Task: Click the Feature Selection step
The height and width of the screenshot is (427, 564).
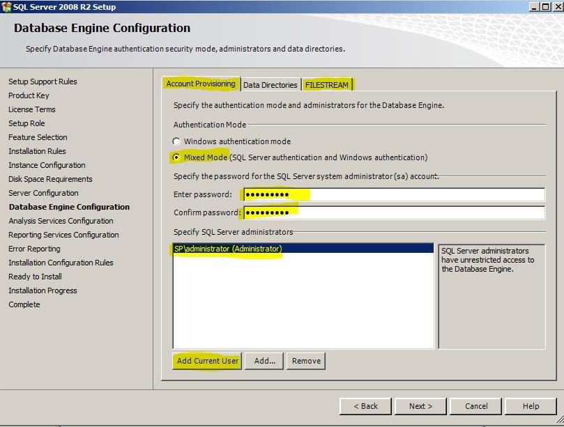Action: click(x=38, y=137)
